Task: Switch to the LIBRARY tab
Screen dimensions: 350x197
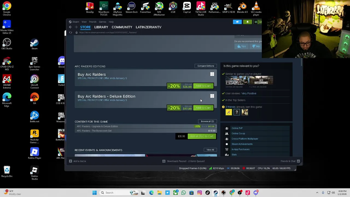Action: (101, 27)
